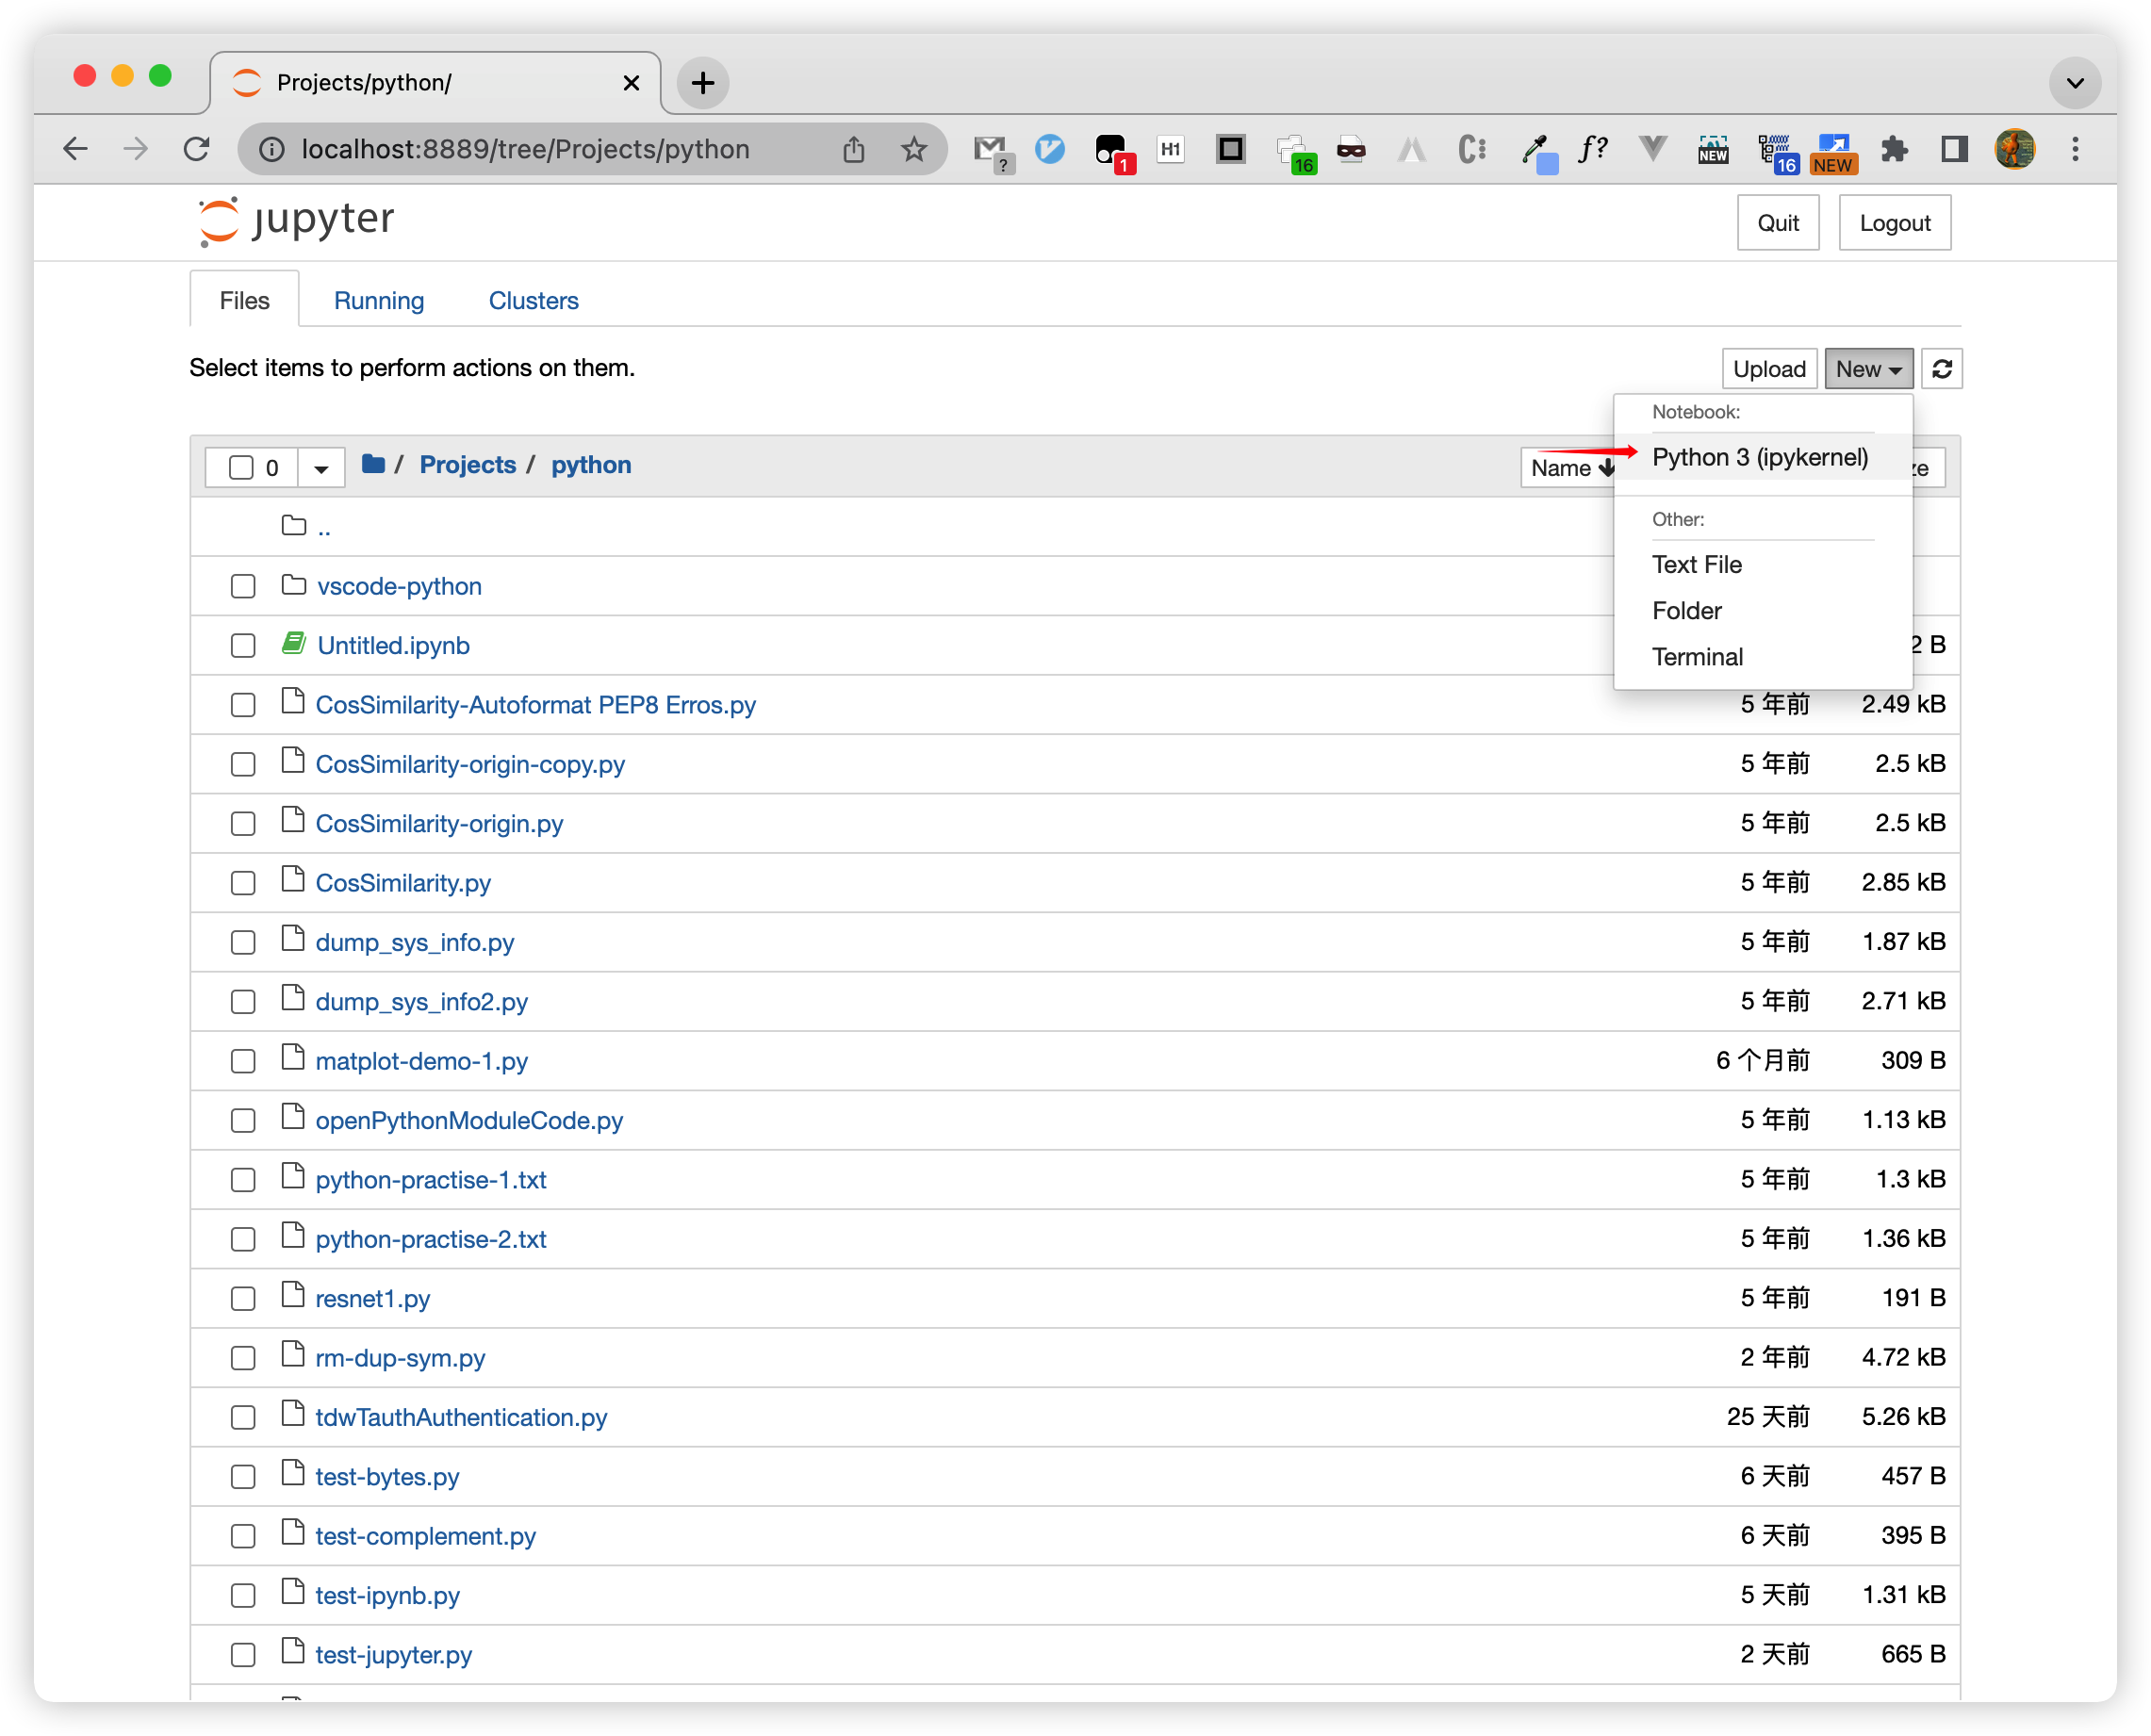Screen dimensions: 2151x1736
Task: Open the Projects breadcrumb link
Action: [x=468, y=464]
